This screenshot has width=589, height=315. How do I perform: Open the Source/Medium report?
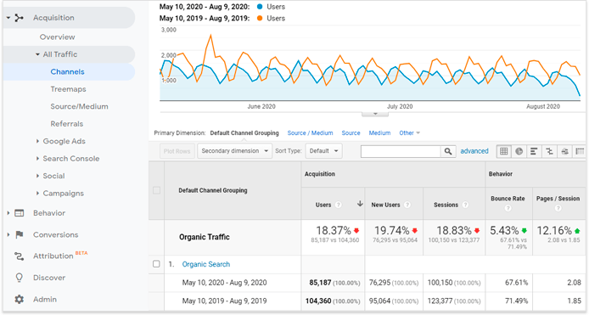coord(79,106)
